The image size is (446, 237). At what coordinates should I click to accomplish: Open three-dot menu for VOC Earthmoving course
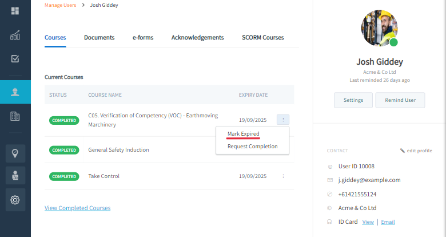pyautogui.click(x=283, y=120)
